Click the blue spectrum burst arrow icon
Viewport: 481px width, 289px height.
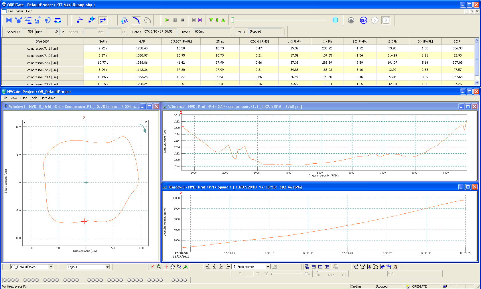tap(92, 20)
